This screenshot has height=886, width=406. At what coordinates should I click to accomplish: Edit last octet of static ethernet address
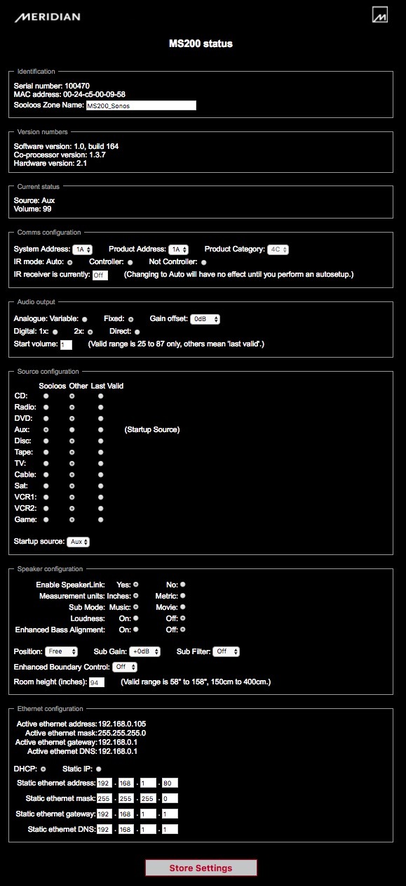(170, 783)
